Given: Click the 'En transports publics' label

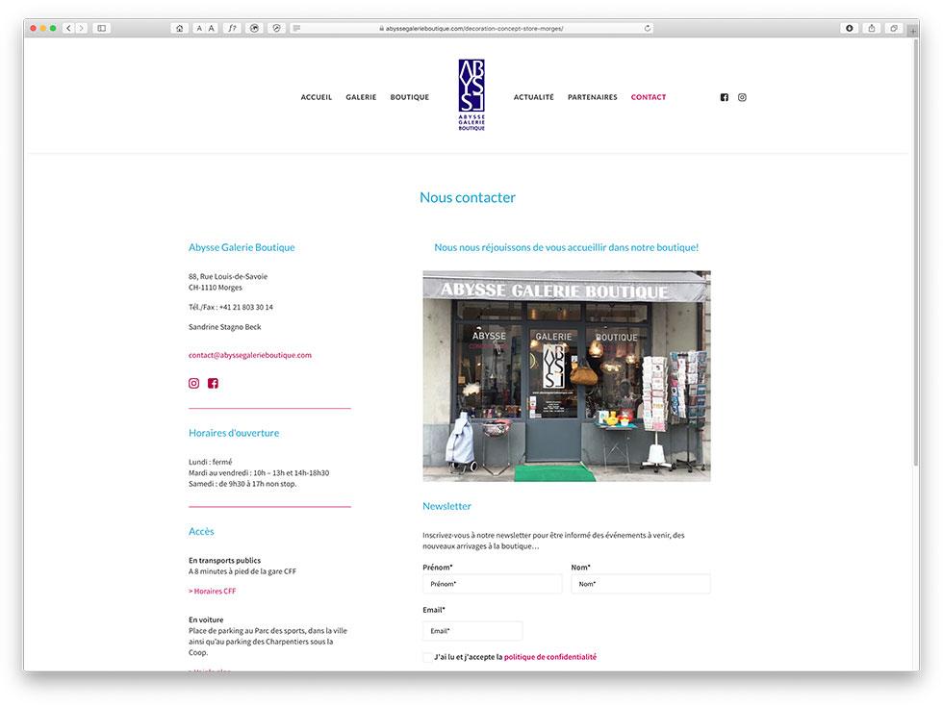Looking at the screenshot, I should (x=225, y=560).
